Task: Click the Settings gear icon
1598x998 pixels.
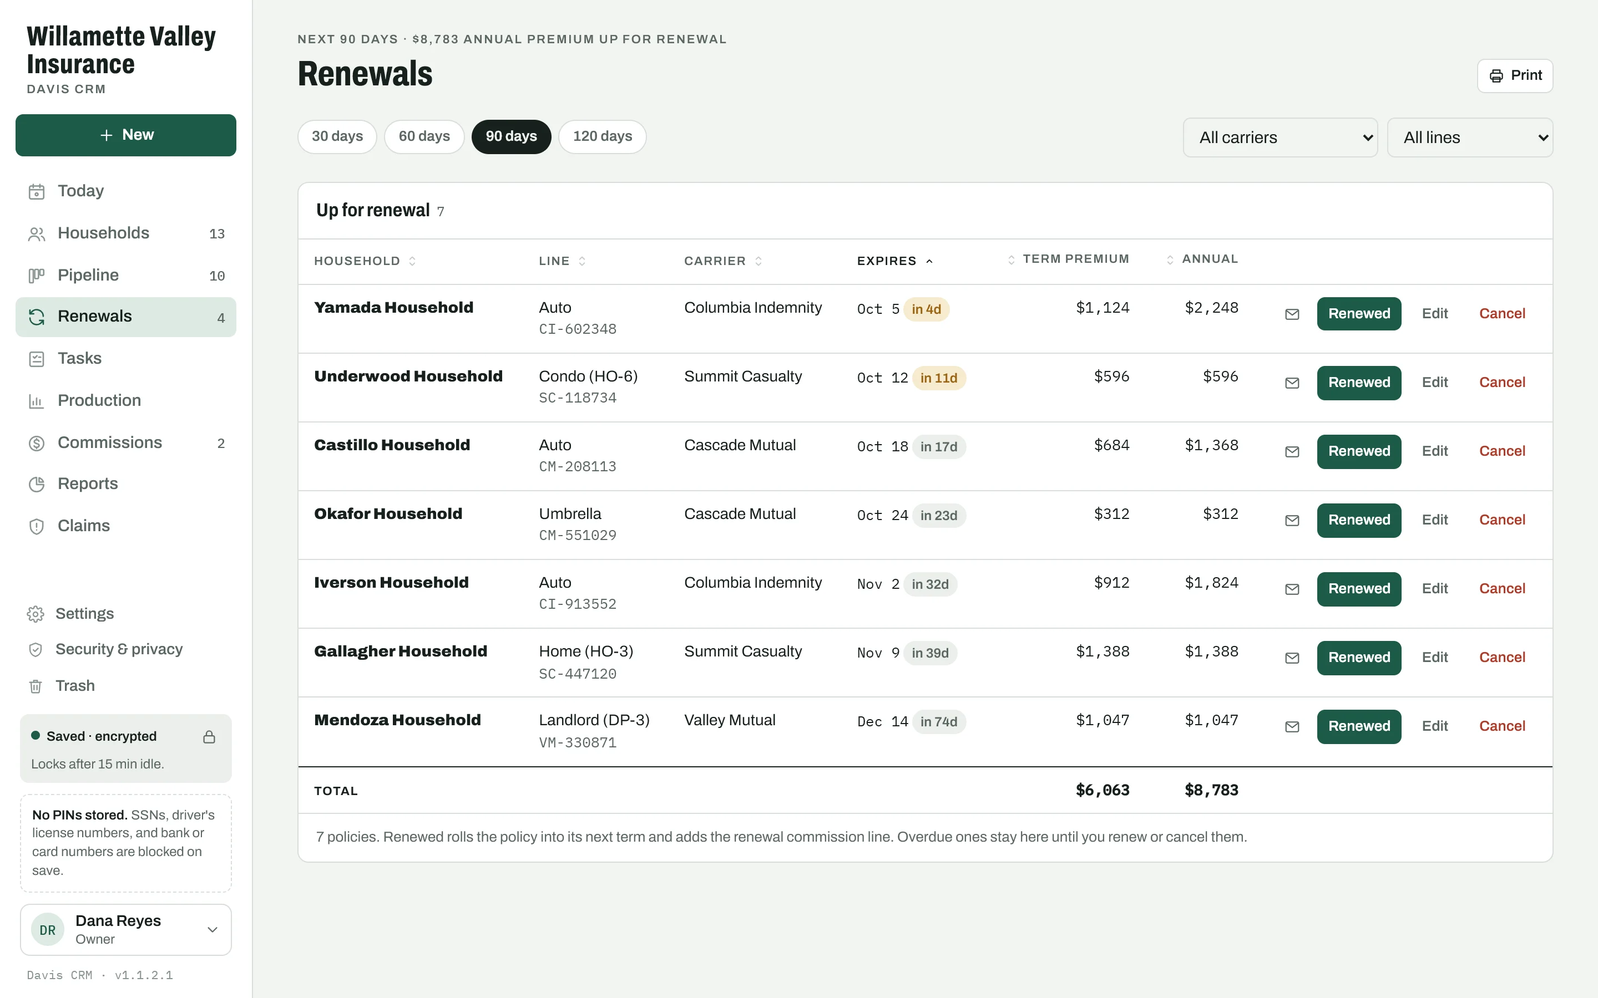Action: (36, 614)
